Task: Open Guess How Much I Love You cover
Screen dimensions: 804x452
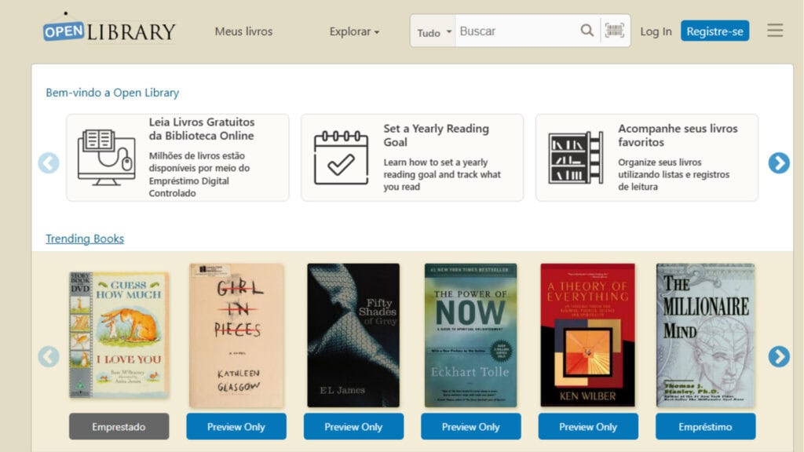Action: tap(119, 335)
